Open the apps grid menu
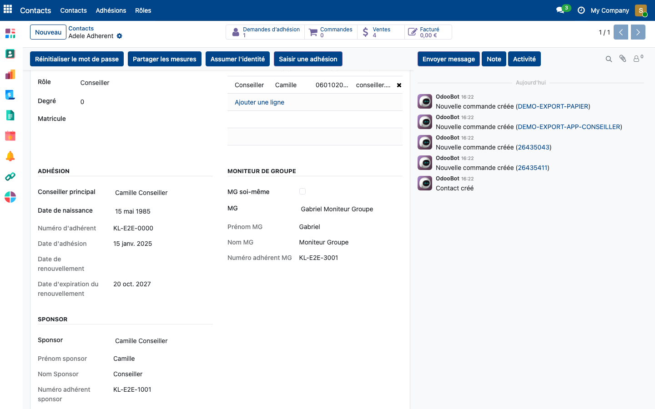Image resolution: width=655 pixels, height=409 pixels. tap(8, 9)
